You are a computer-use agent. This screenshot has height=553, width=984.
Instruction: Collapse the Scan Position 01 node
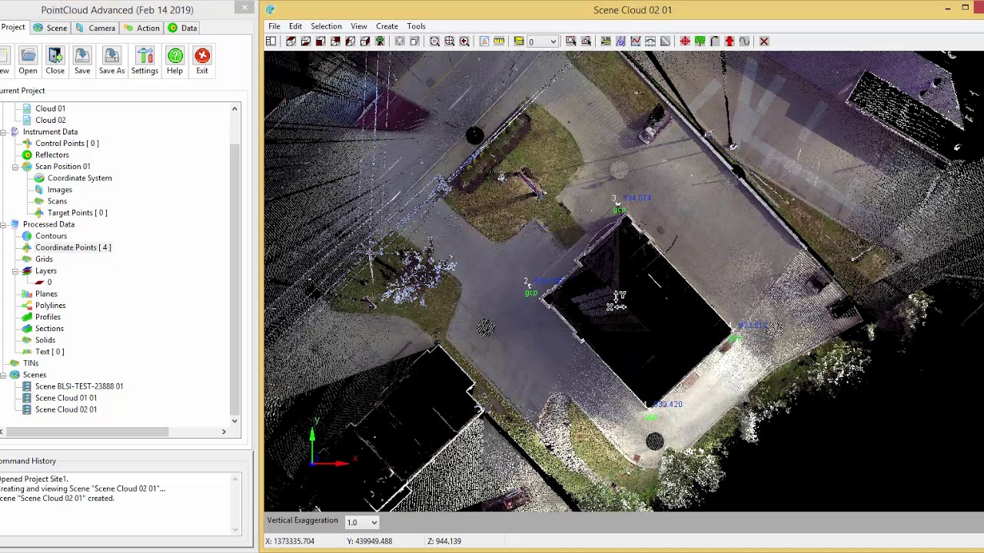(x=15, y=167)
